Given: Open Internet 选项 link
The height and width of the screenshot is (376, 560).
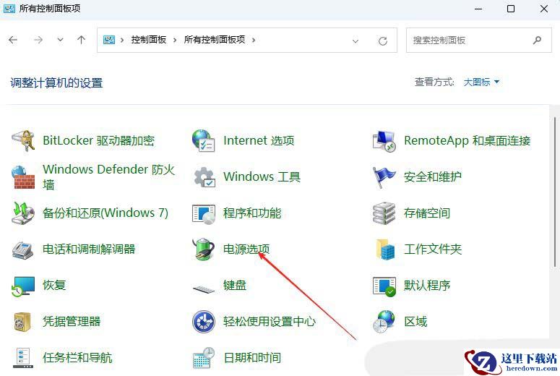Looking at the screenshot, I should pyautogui.click(x=259, y=140).
